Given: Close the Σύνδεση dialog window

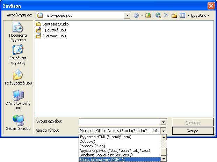Looking at the screenshot, I should (x=211, y=6).
